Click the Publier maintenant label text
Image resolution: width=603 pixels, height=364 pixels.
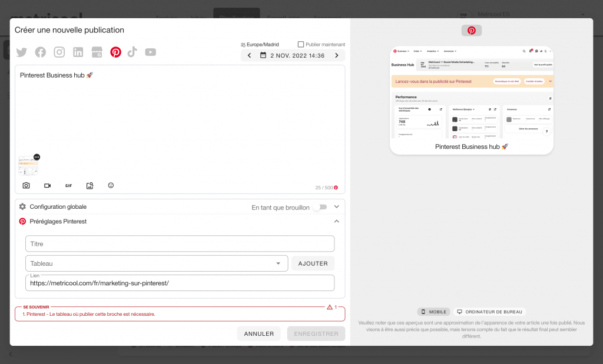[x=325, y=45]
